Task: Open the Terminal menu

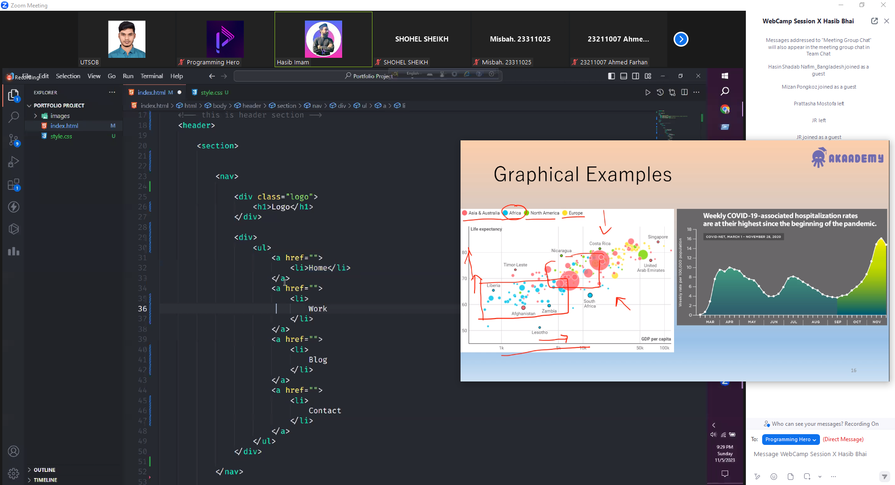Action: pyautogui.click(x=151, y=76)
